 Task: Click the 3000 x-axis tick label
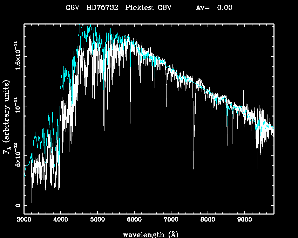24,220
